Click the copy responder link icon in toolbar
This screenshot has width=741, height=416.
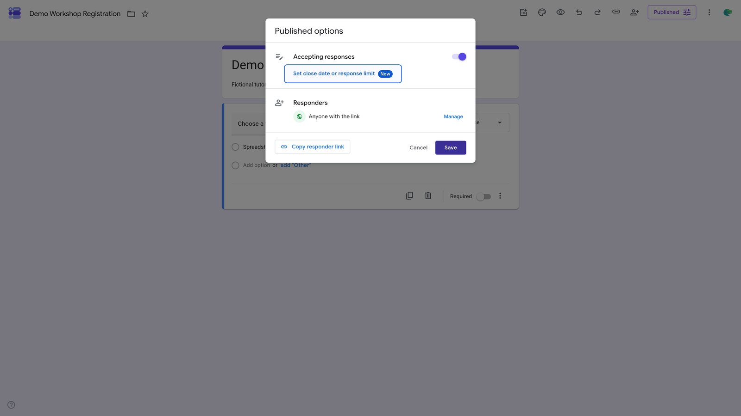616,12
